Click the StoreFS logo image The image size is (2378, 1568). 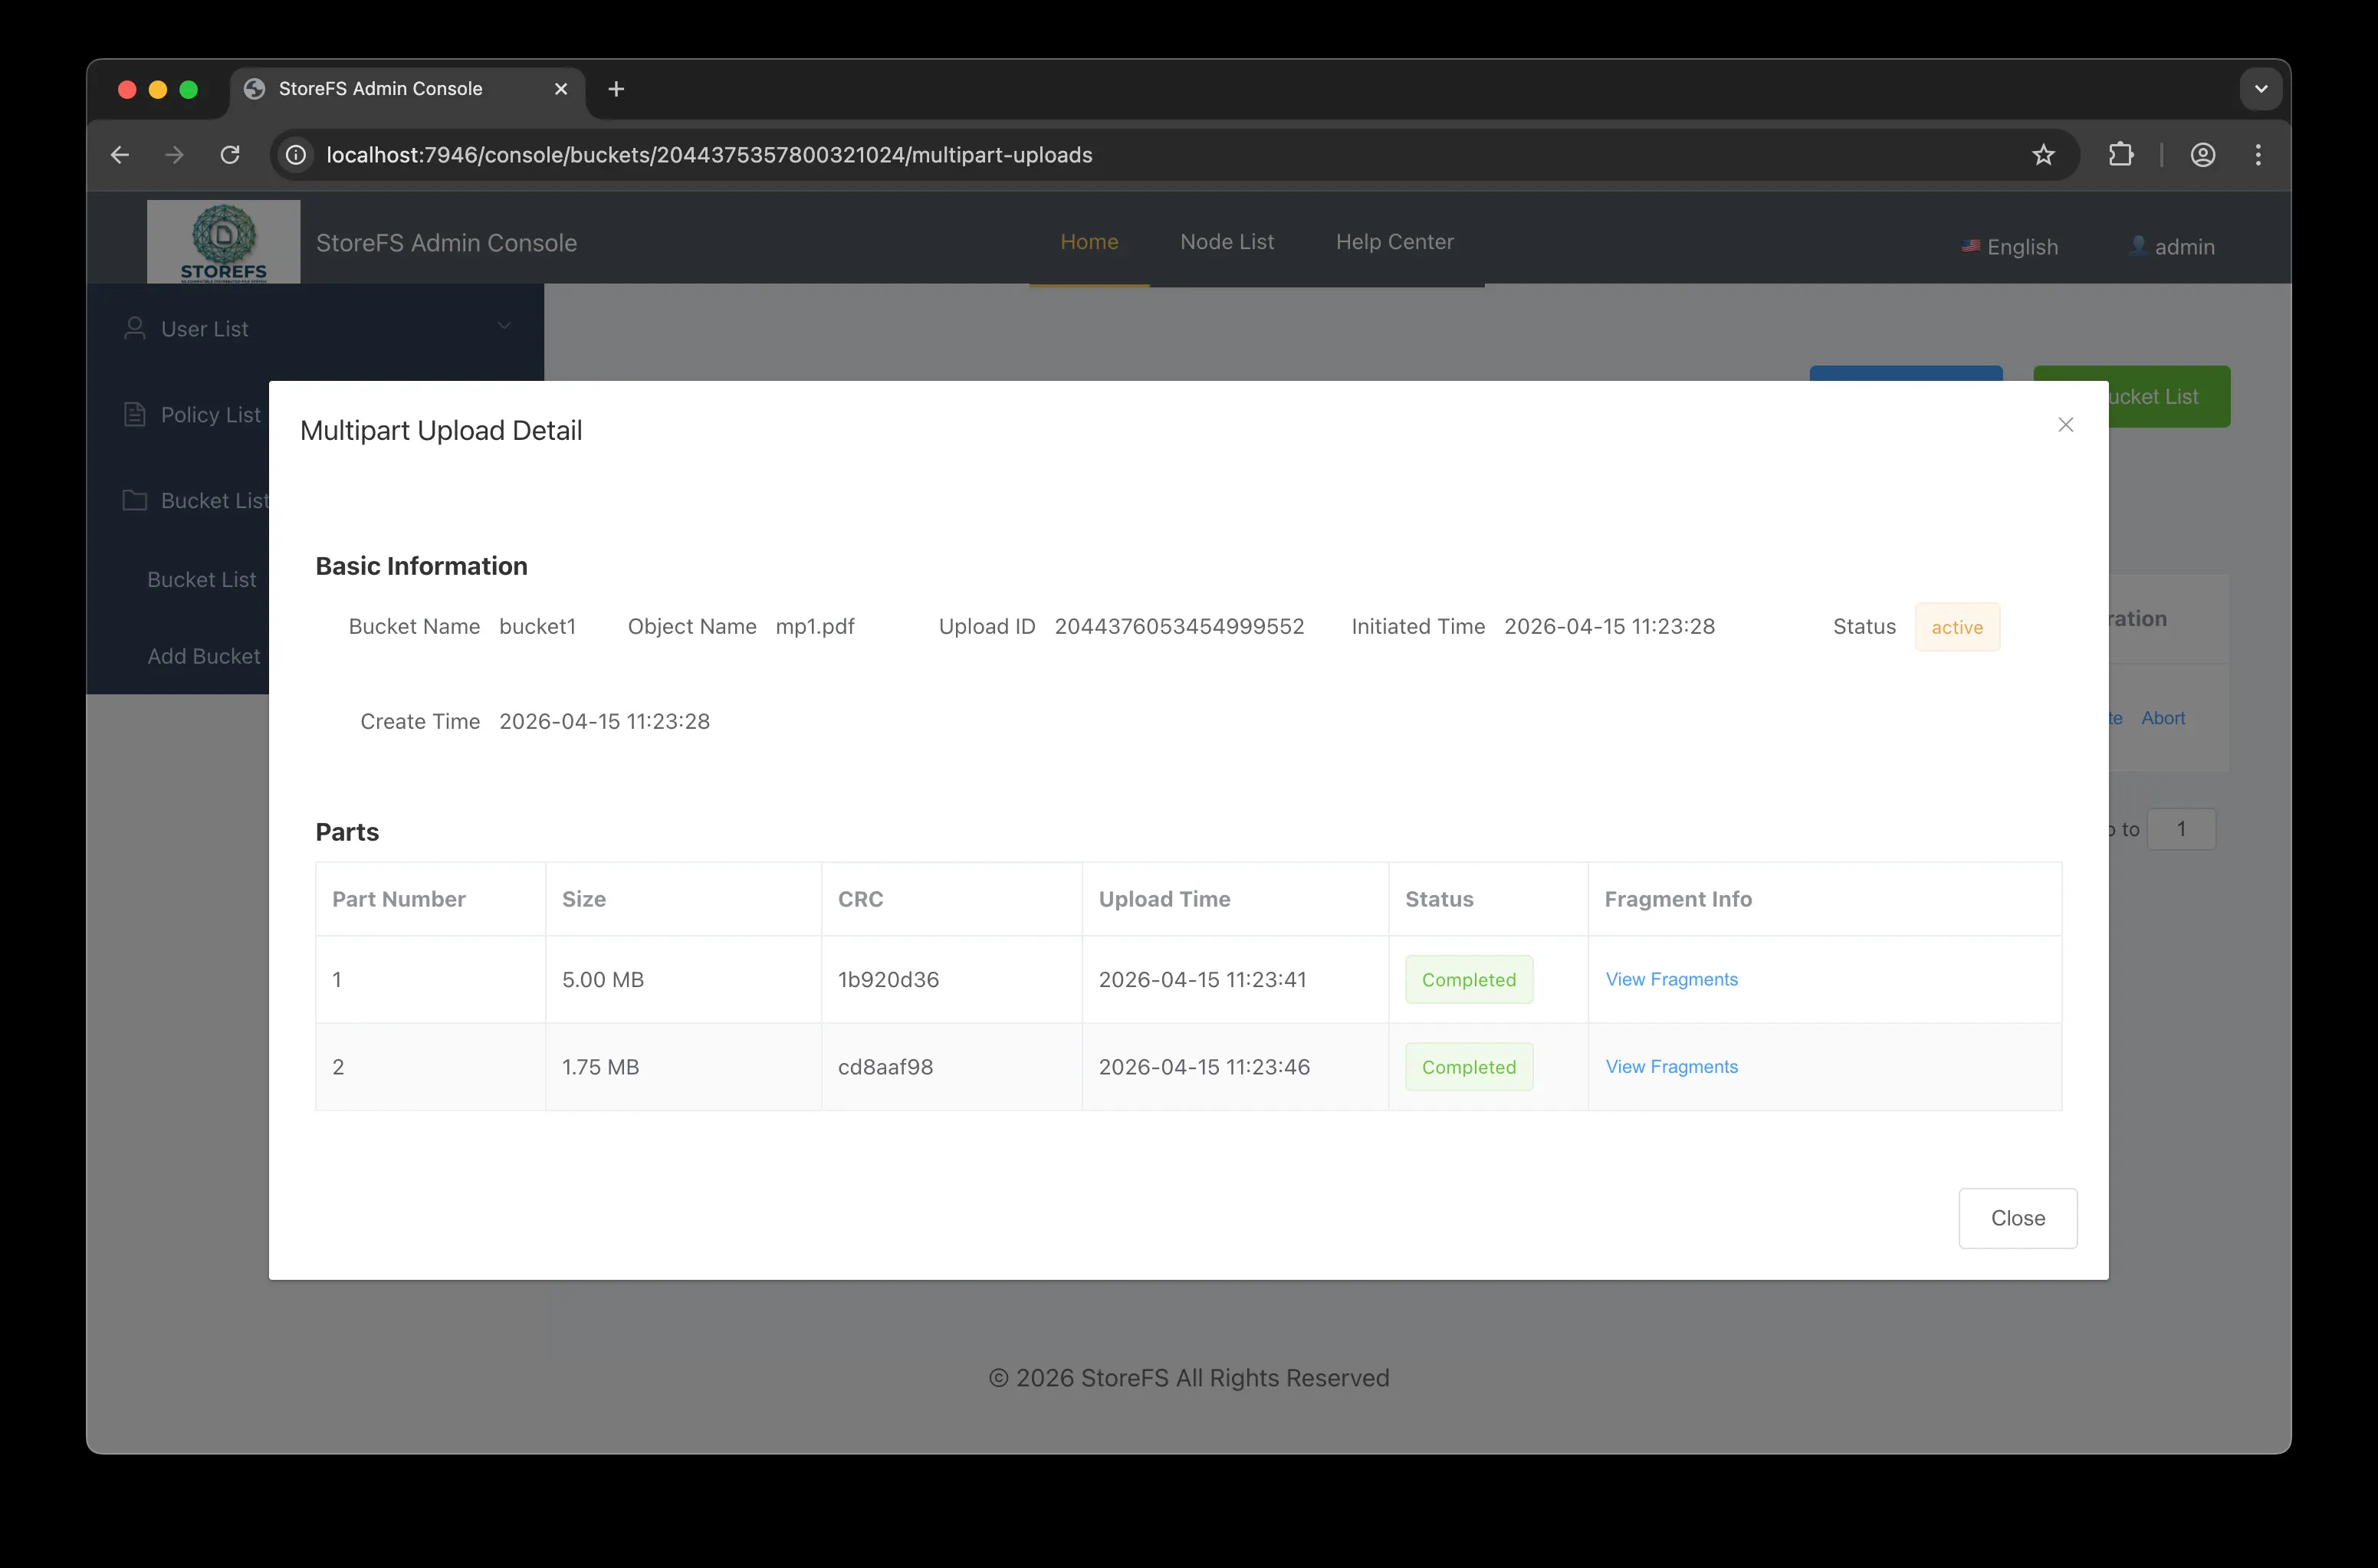[x=223, y=242]
